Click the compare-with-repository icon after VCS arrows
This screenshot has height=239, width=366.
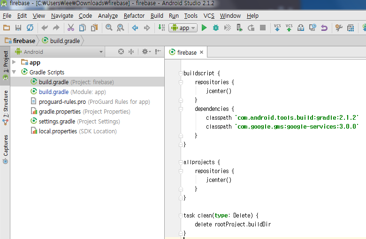pos(301,28)
